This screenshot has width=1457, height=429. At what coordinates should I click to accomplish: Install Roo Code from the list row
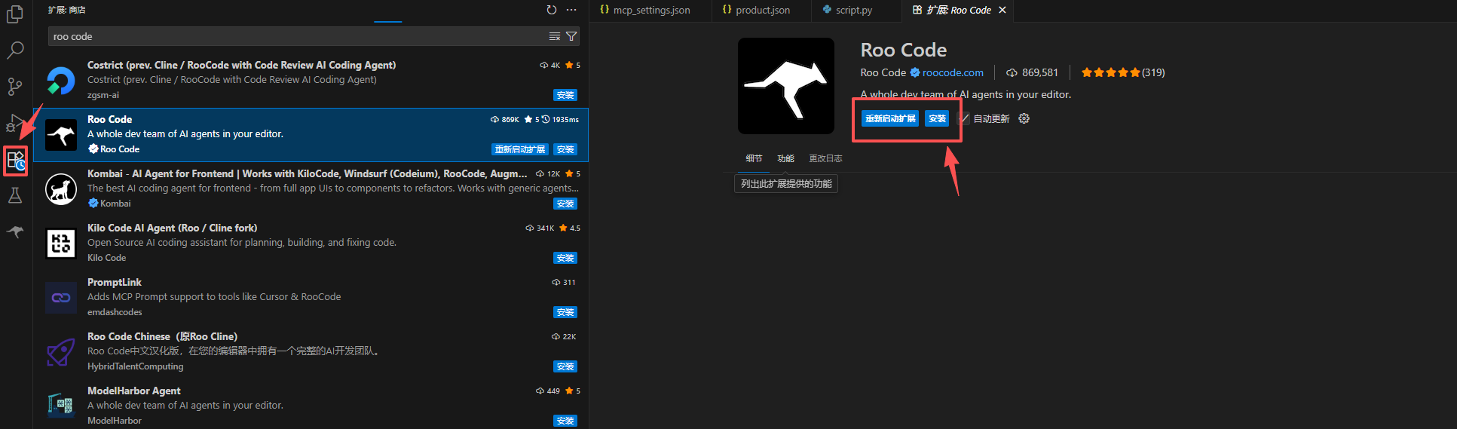point(565,149)
